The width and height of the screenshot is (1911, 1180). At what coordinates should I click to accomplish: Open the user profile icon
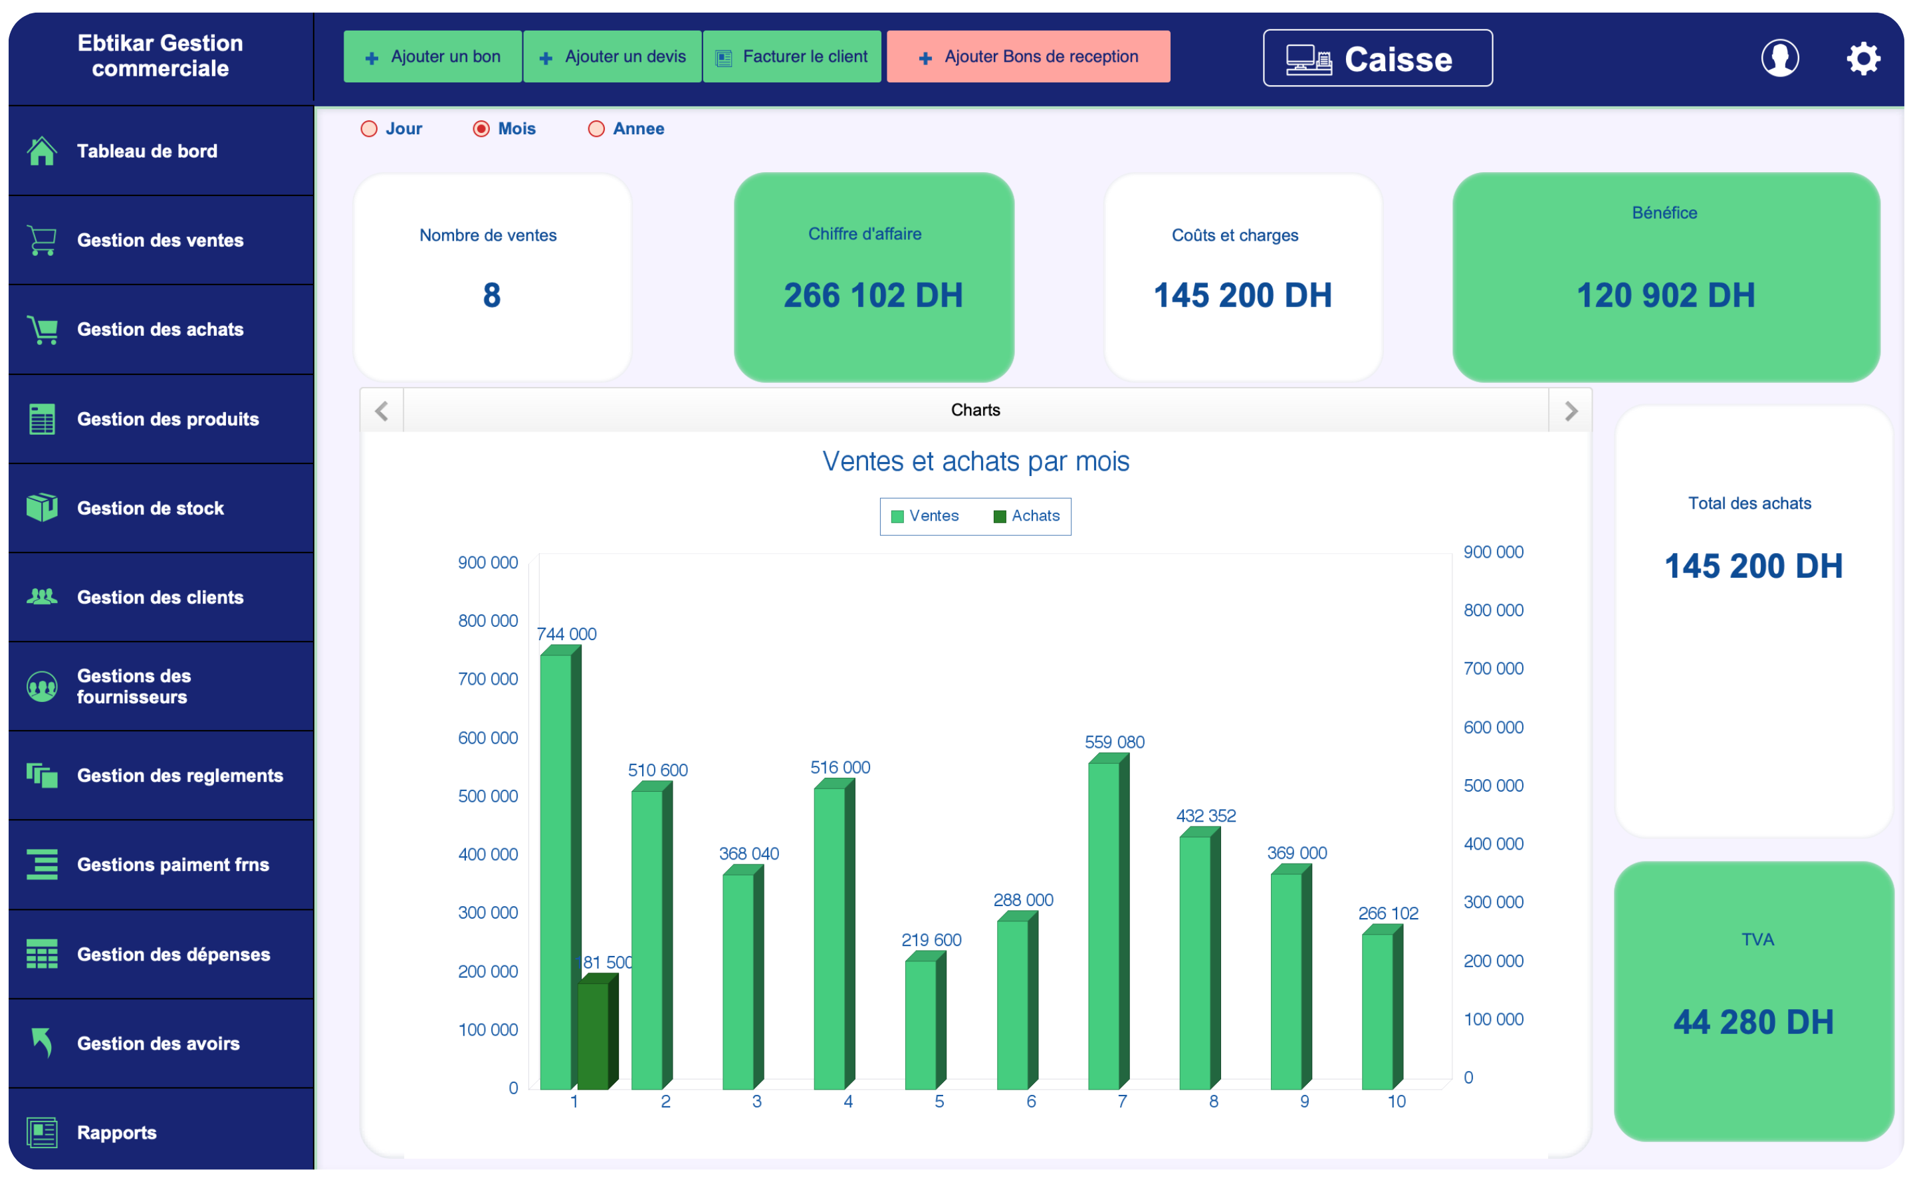pyautogui.click(x=1780, y=58)
